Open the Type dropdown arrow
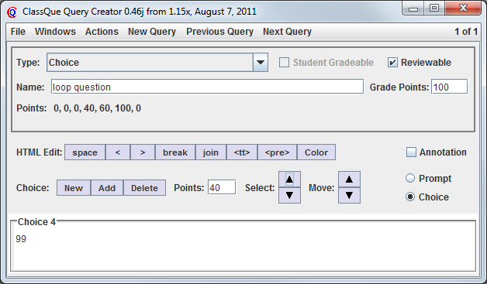Image resolution: width=487 pixels, height=284 pixels. tap(261, 63)
